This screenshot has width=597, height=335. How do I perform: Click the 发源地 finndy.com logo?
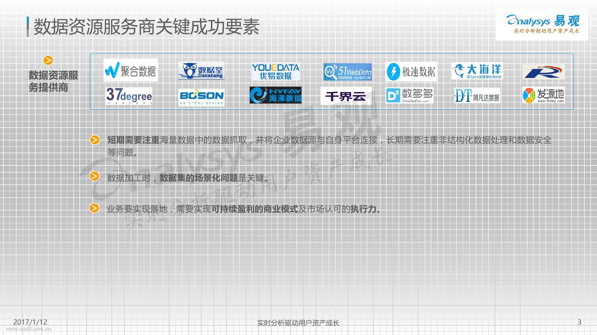point(543,95)
